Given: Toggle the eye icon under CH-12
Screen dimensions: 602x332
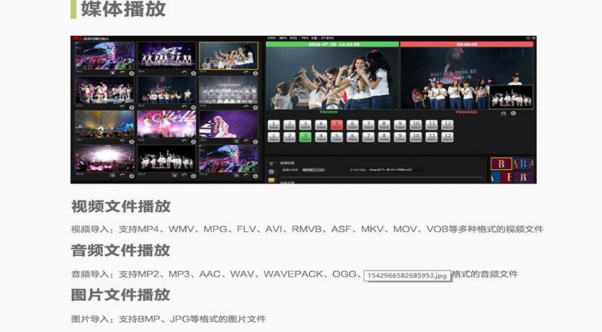Looking at the screenshot, I should (x=255, y=175).
